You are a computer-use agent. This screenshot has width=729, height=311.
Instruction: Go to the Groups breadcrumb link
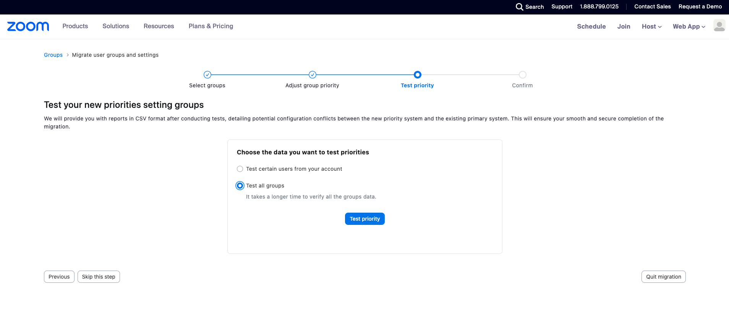point(53,55)
